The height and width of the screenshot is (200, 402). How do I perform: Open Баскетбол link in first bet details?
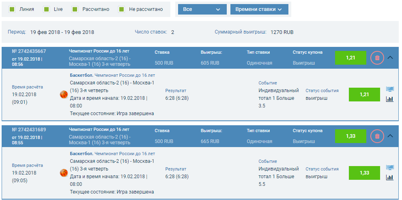[82, 75]
